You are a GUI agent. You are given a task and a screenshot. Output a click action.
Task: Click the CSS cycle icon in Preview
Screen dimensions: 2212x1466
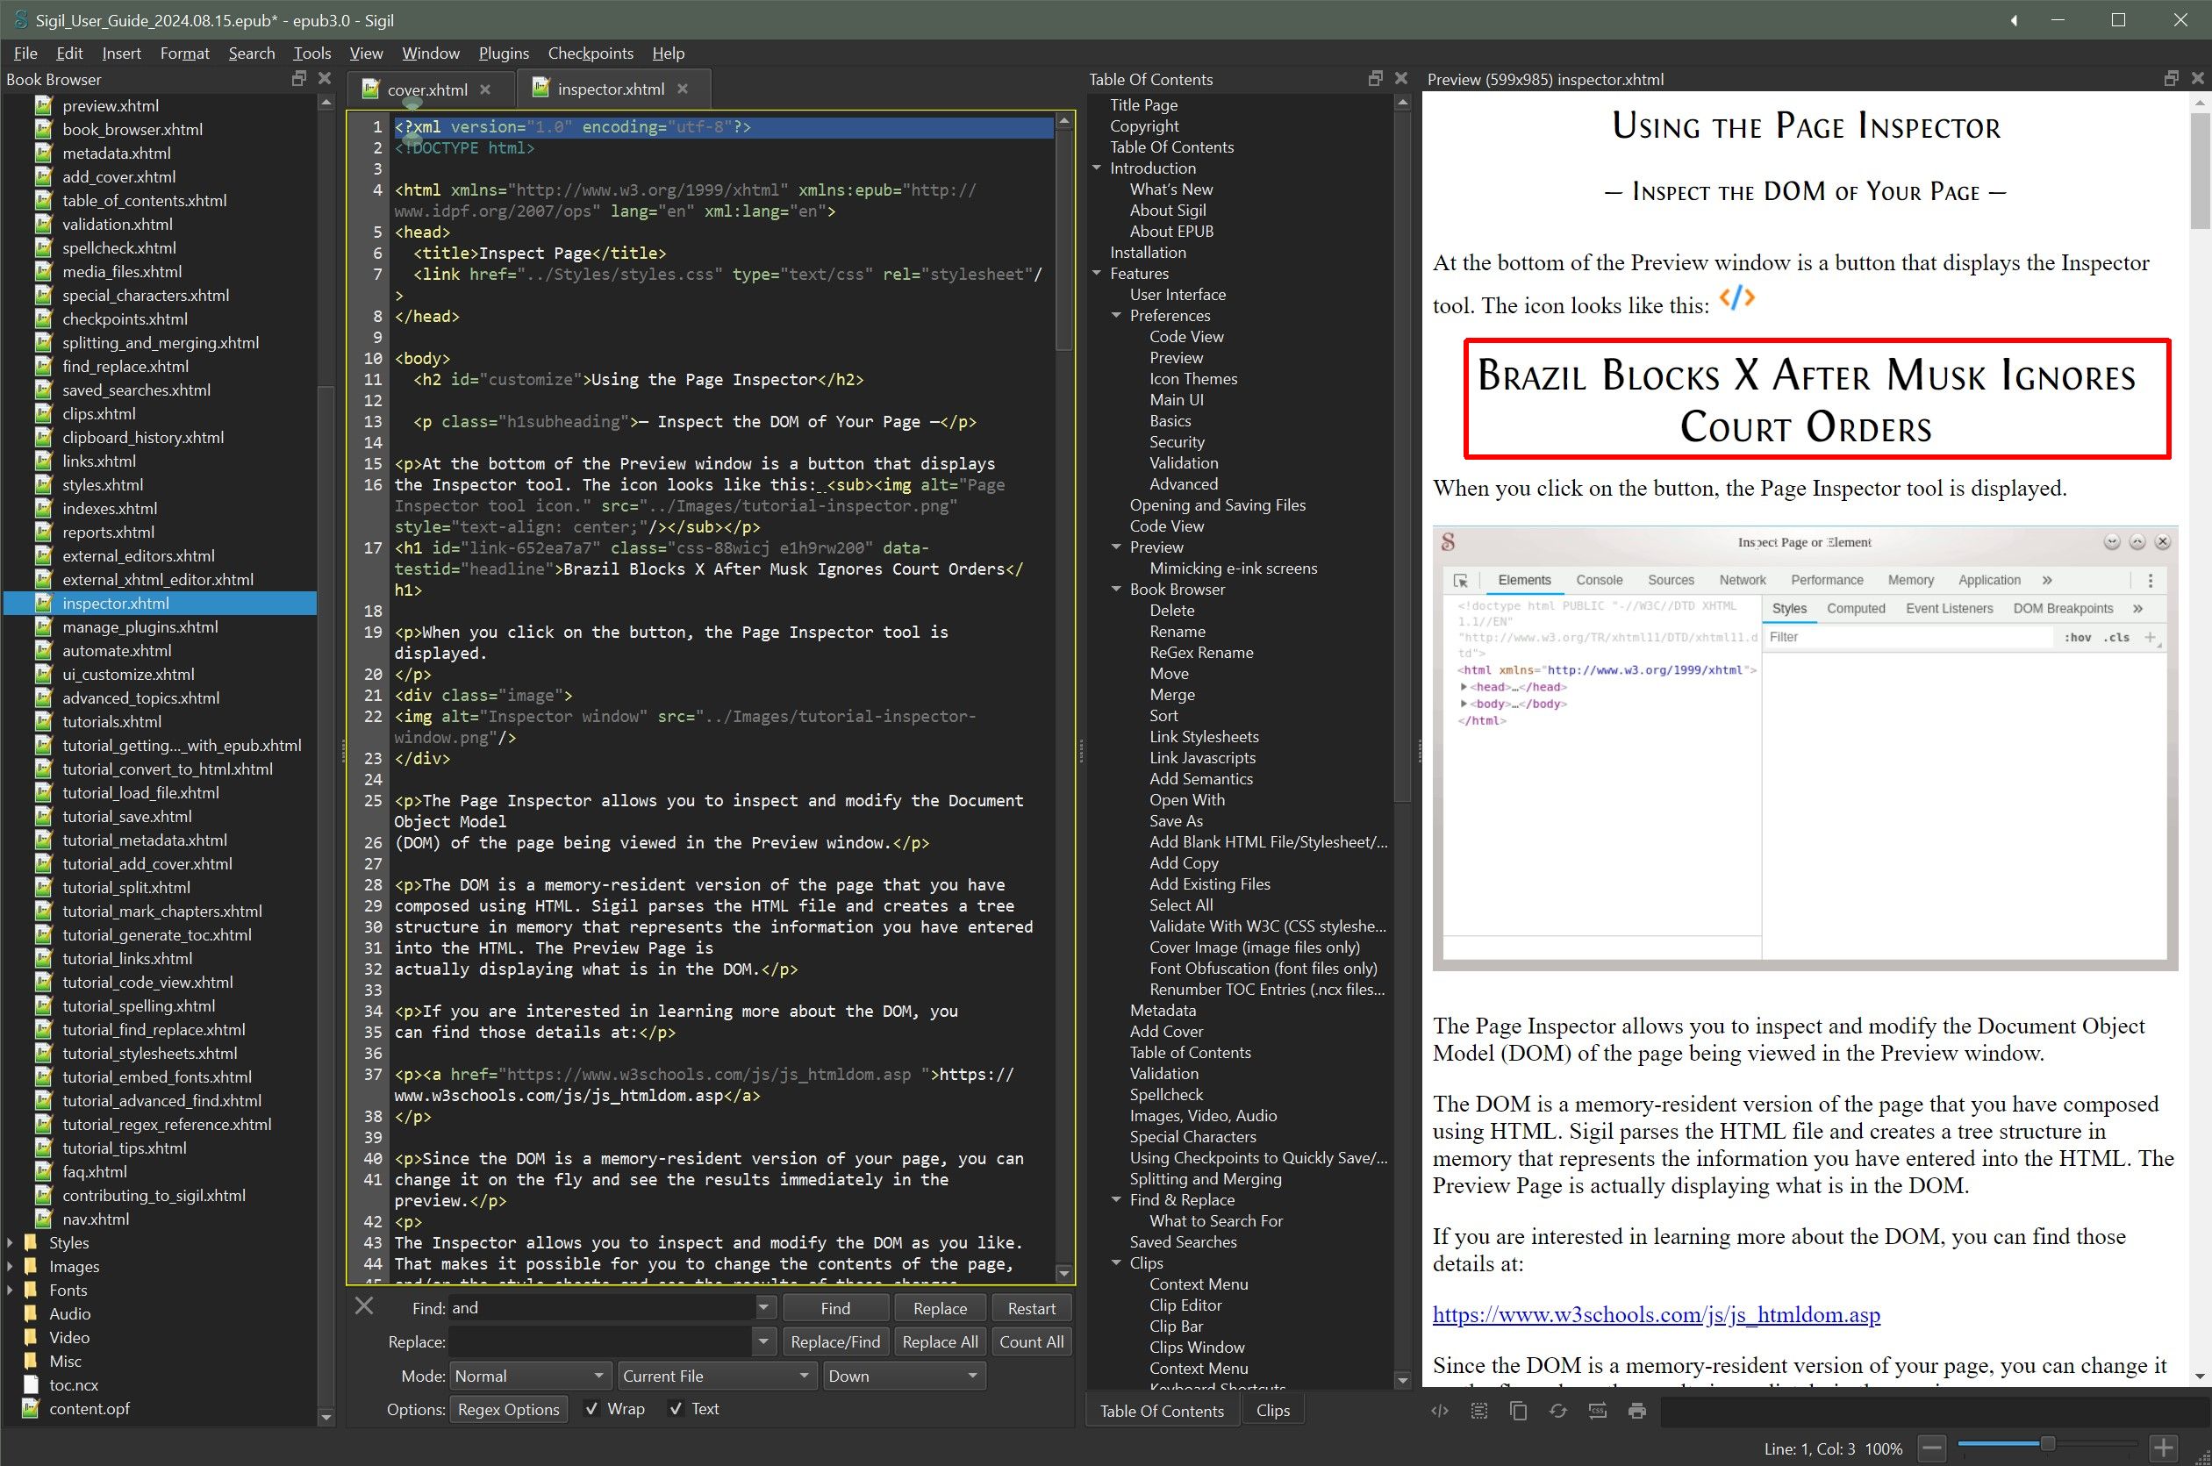tap(1597, 1411)
